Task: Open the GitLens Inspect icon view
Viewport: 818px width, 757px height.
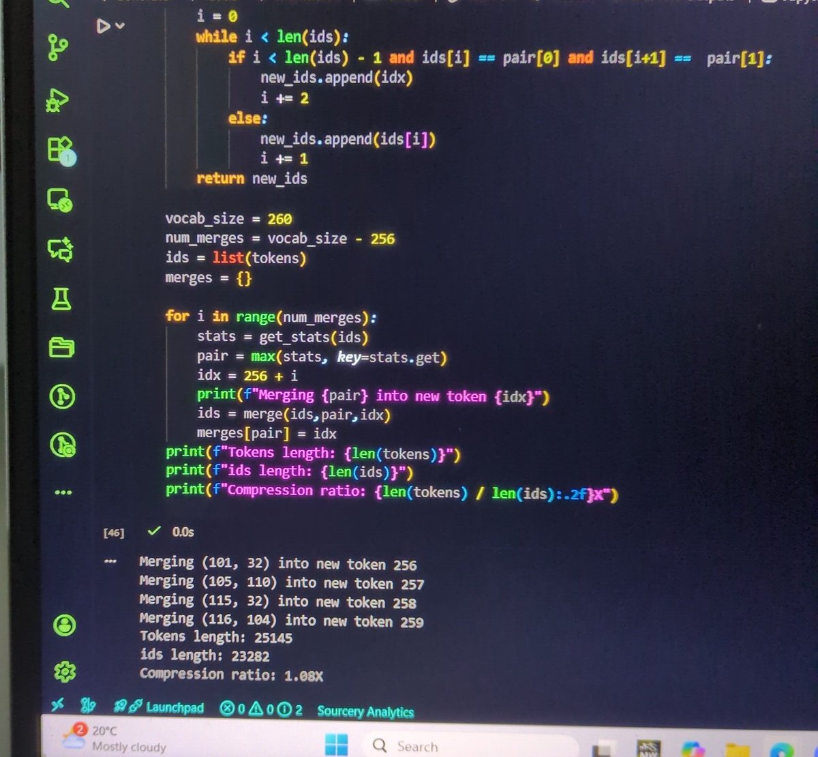Action: 63,445
